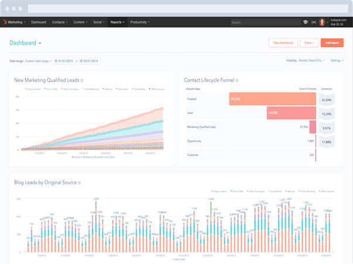Click info icon beside New Marketing Qualified Leads
Image resolution: width=353 pixels, height=264 pixels.
[81, 80]
